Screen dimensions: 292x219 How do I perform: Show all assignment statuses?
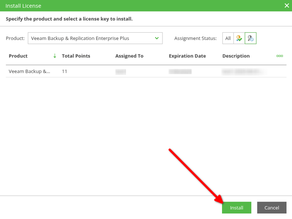pyautogui.click(x=228, y=38)
